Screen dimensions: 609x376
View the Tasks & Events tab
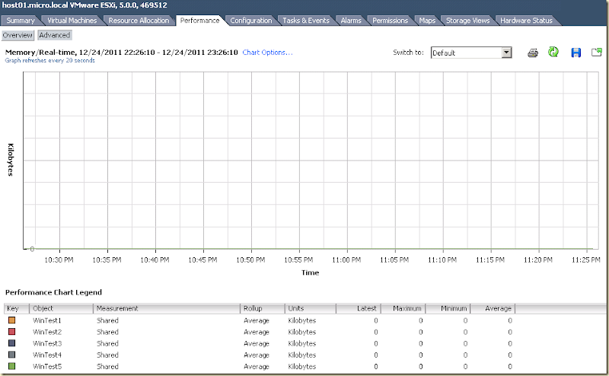pyautogui.click(x=306, y=21)
